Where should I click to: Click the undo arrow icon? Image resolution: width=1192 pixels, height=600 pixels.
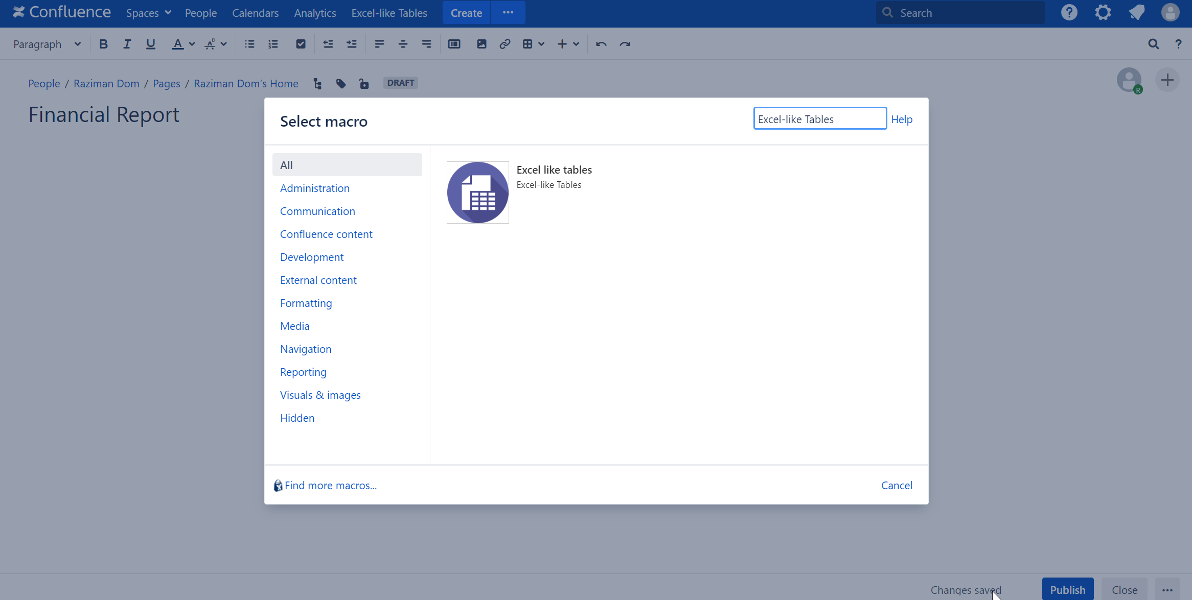pyautogui.click(x=601, y=44)
